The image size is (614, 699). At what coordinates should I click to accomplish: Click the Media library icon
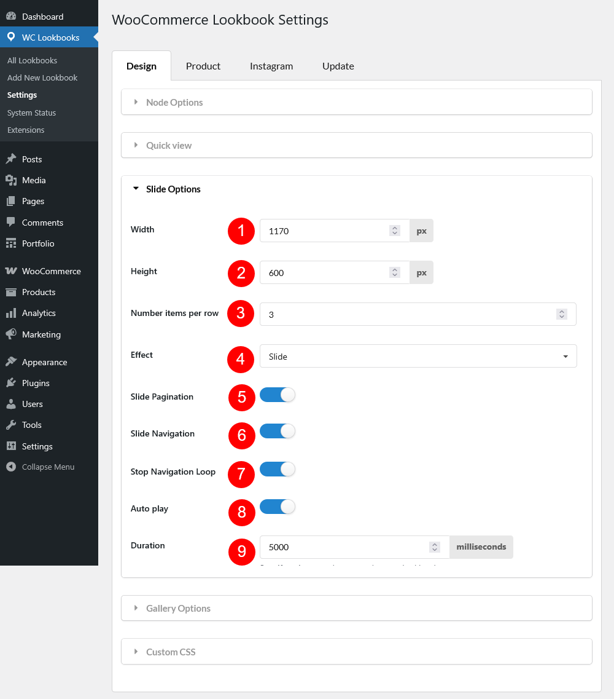click(11, 180)
